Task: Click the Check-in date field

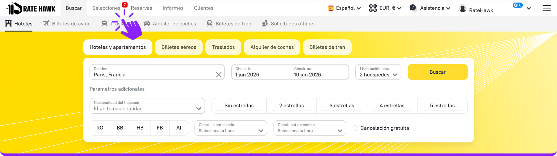Action: 260,72
